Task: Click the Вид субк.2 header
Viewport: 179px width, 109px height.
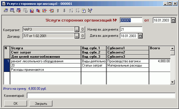Action: pos(94,52)
